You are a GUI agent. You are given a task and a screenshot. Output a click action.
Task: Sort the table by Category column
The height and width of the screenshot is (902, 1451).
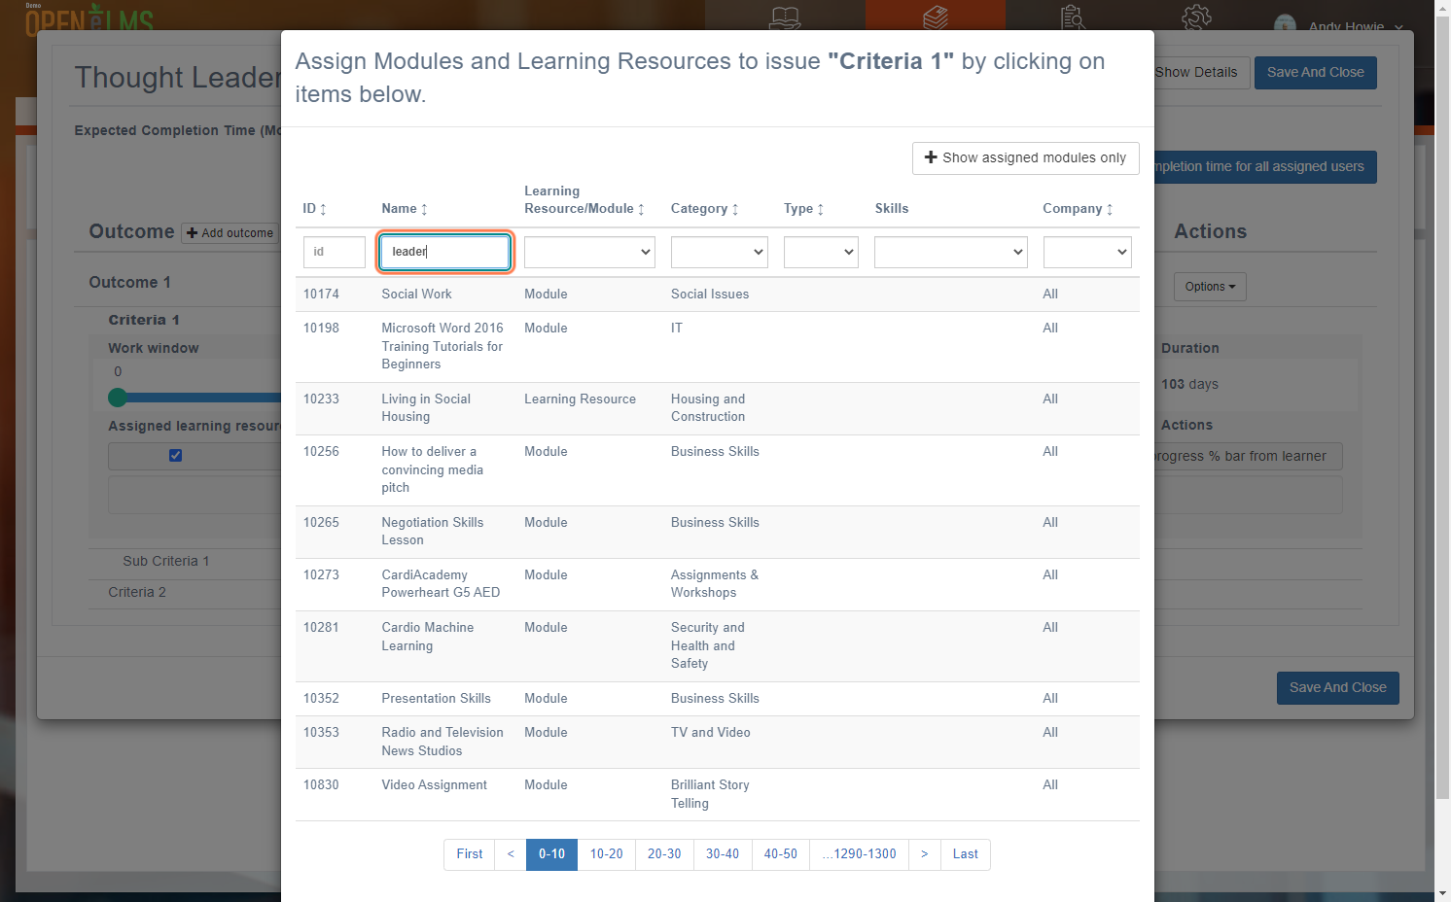pyautogui.click(x=705, y=209)
